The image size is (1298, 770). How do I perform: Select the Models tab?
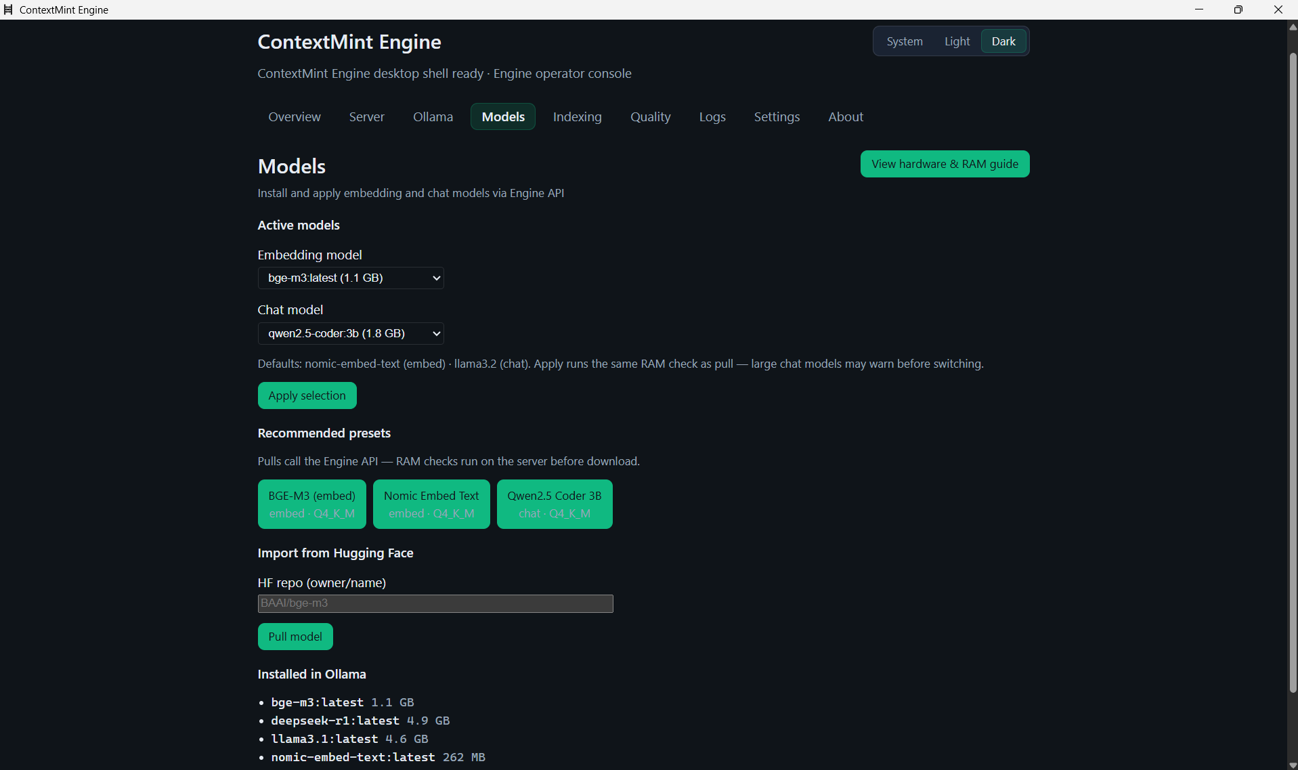click(x=503, y=116)
